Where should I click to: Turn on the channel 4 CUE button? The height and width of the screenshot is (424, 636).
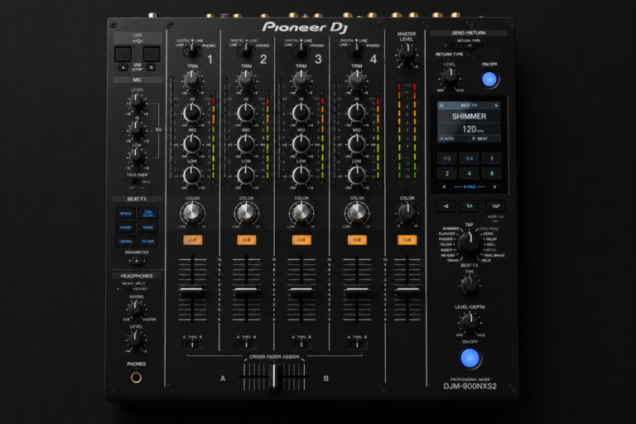coord(357,240)
